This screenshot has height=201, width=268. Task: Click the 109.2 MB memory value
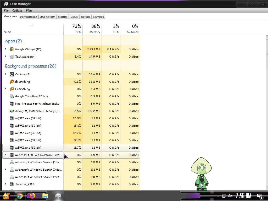(94, 111)
